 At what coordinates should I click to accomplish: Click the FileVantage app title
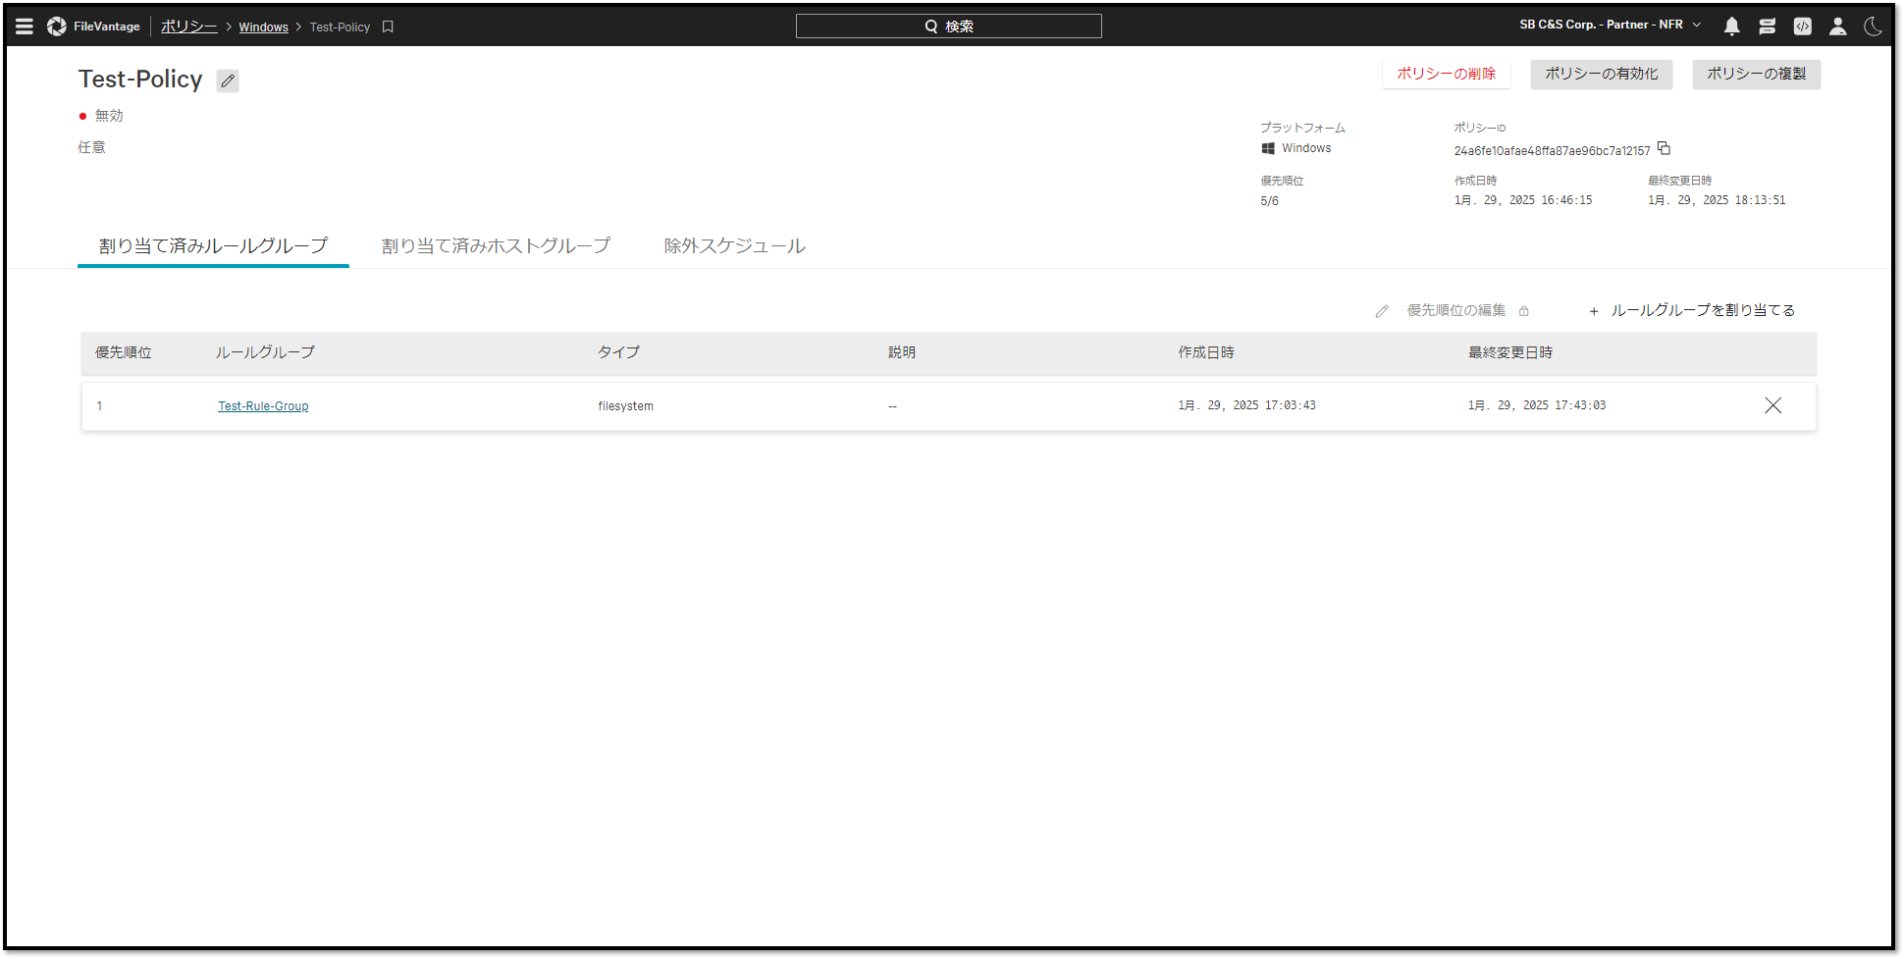click(107, 27)
